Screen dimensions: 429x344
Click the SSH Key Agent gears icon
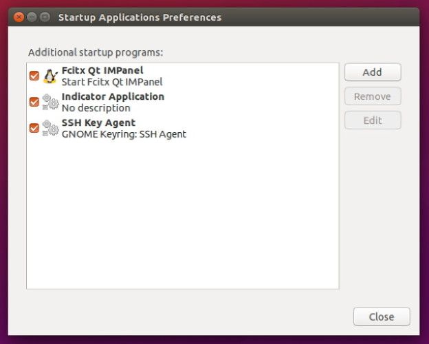pos(50,128)
